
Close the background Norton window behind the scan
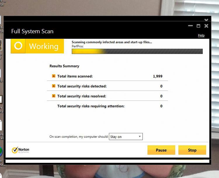coord(206,20)
